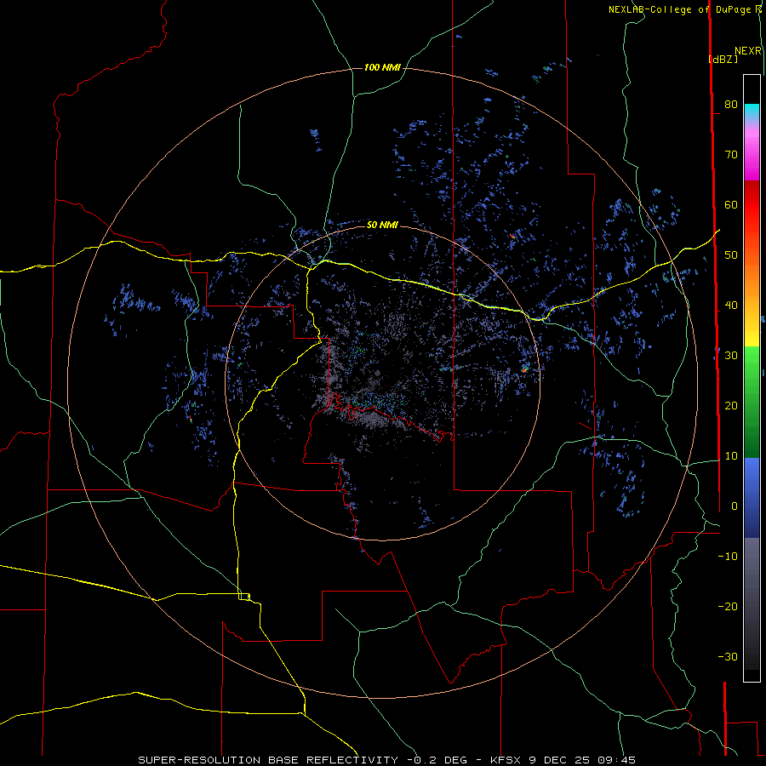Click the 80 dBZ scale value
Image resolution: width=766 pixels, height=766 pixels.
coord(731,104)
